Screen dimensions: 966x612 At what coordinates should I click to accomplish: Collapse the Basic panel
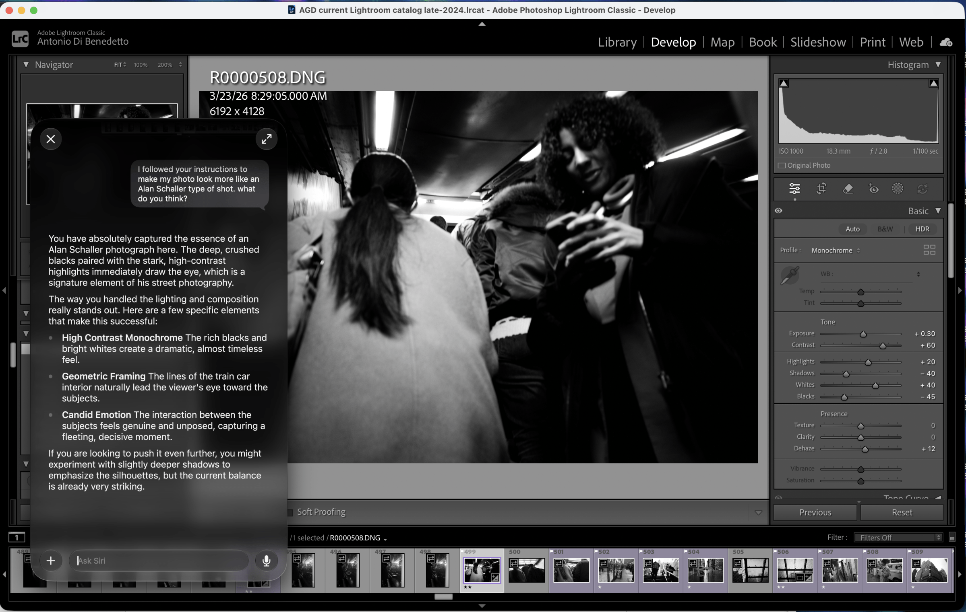(938, 211)
